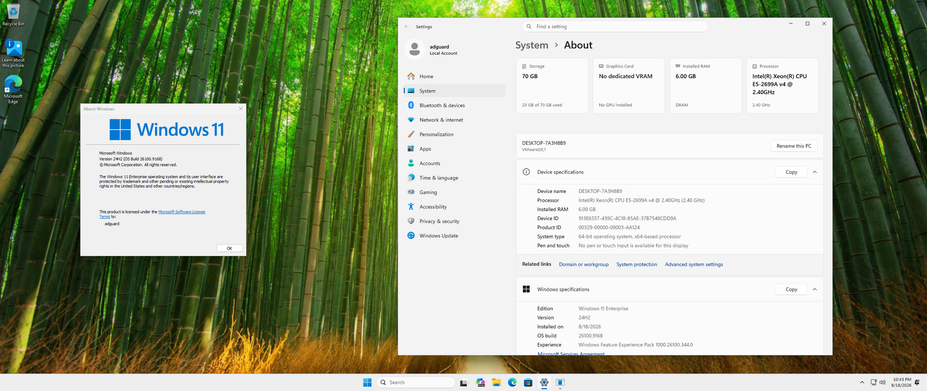Click the Version value 24H2 in Settings
927x391 pixels.
tap(584, 317)
